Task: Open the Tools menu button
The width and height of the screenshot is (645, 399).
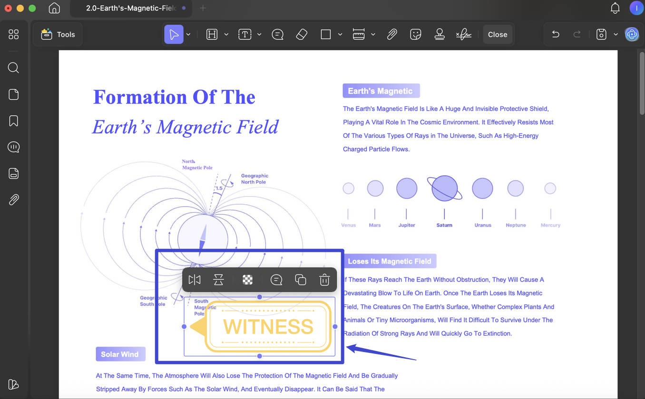Action: 58,34
